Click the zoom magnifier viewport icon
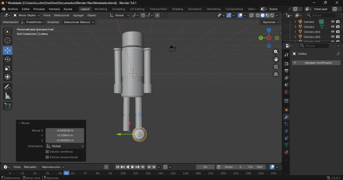 coord(276,52)
